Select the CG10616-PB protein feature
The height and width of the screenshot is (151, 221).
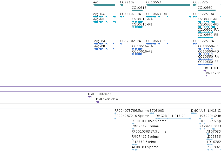137,54
